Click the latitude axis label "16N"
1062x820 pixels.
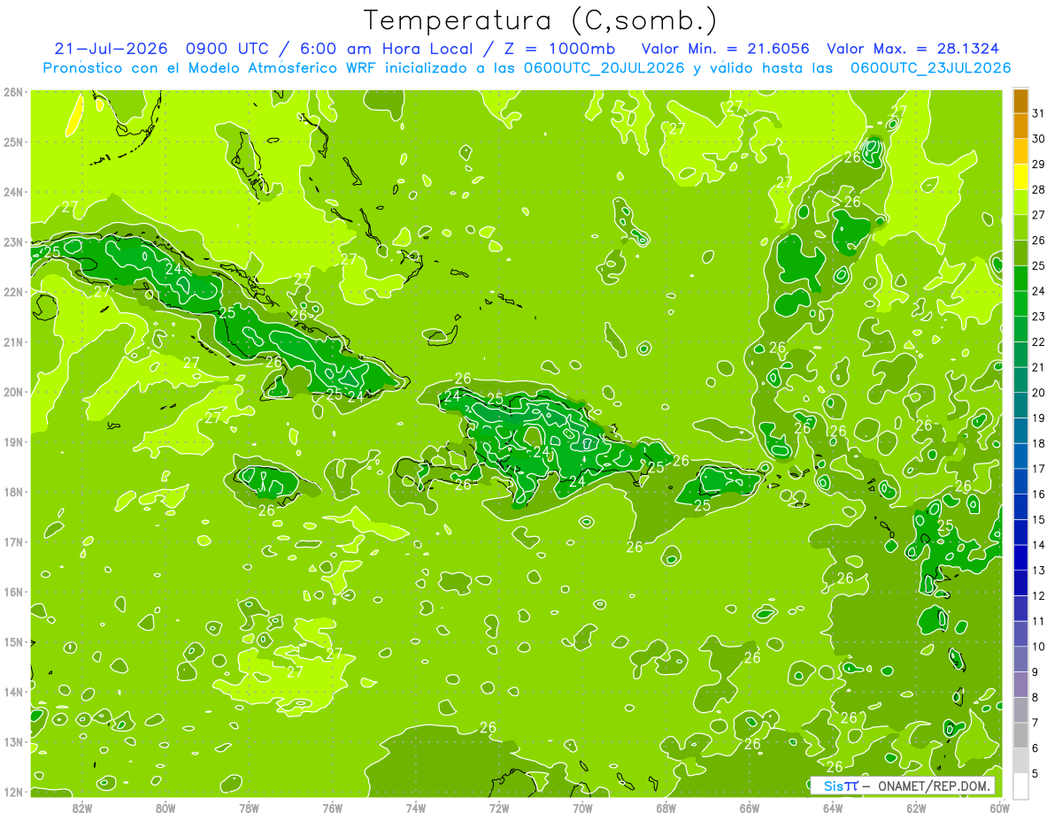coord(13,591)
